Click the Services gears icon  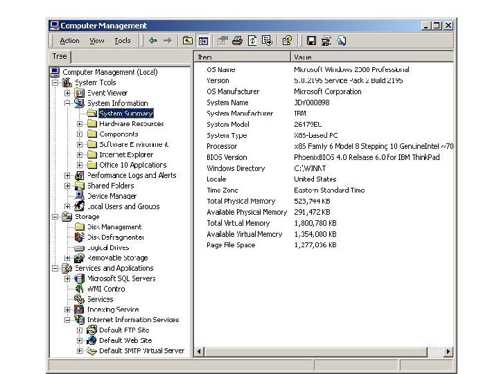pyautogui.click(x=79, y=299)
